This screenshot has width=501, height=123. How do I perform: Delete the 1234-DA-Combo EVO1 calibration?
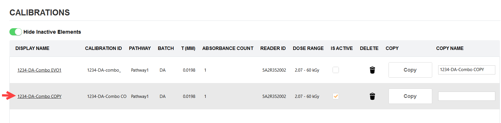pos(372,70)
